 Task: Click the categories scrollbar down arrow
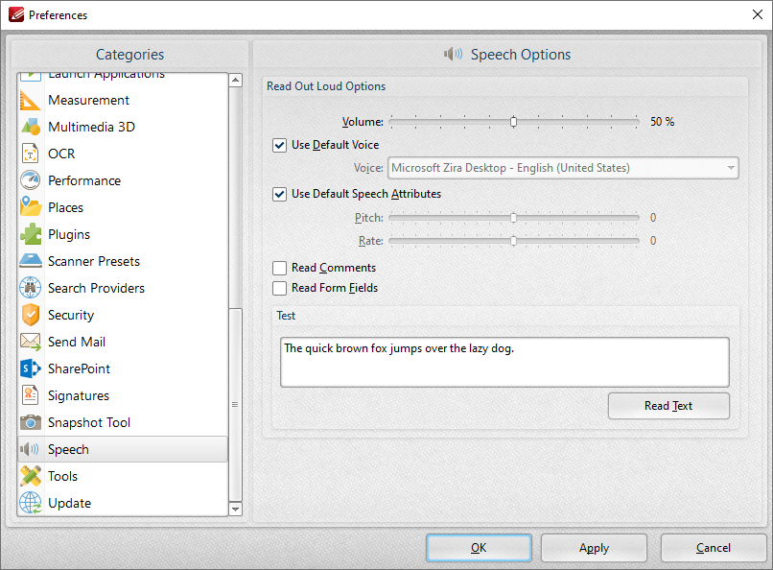236,509
